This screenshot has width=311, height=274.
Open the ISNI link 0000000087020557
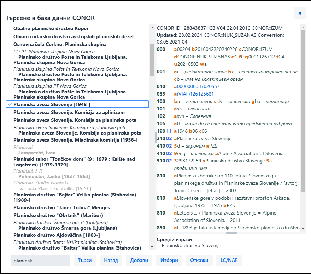pos(198,86)
